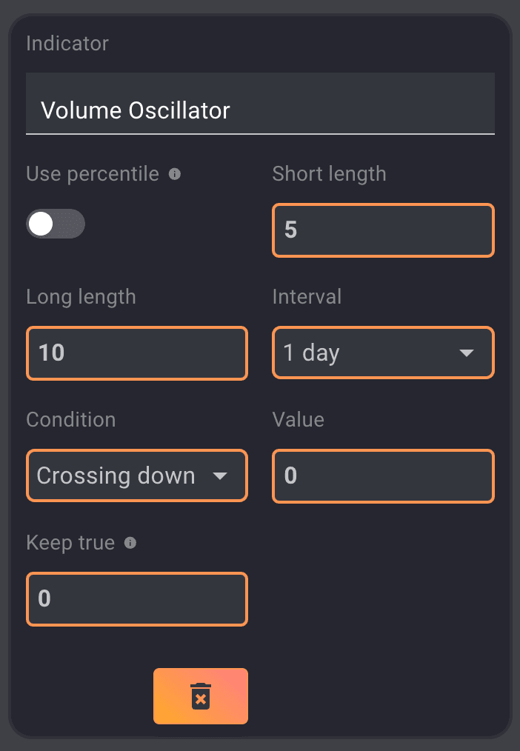The height and width of the screenshot is (751, 520).
Task: Click the arrow in the Interval box
Action: click(467, 353)
